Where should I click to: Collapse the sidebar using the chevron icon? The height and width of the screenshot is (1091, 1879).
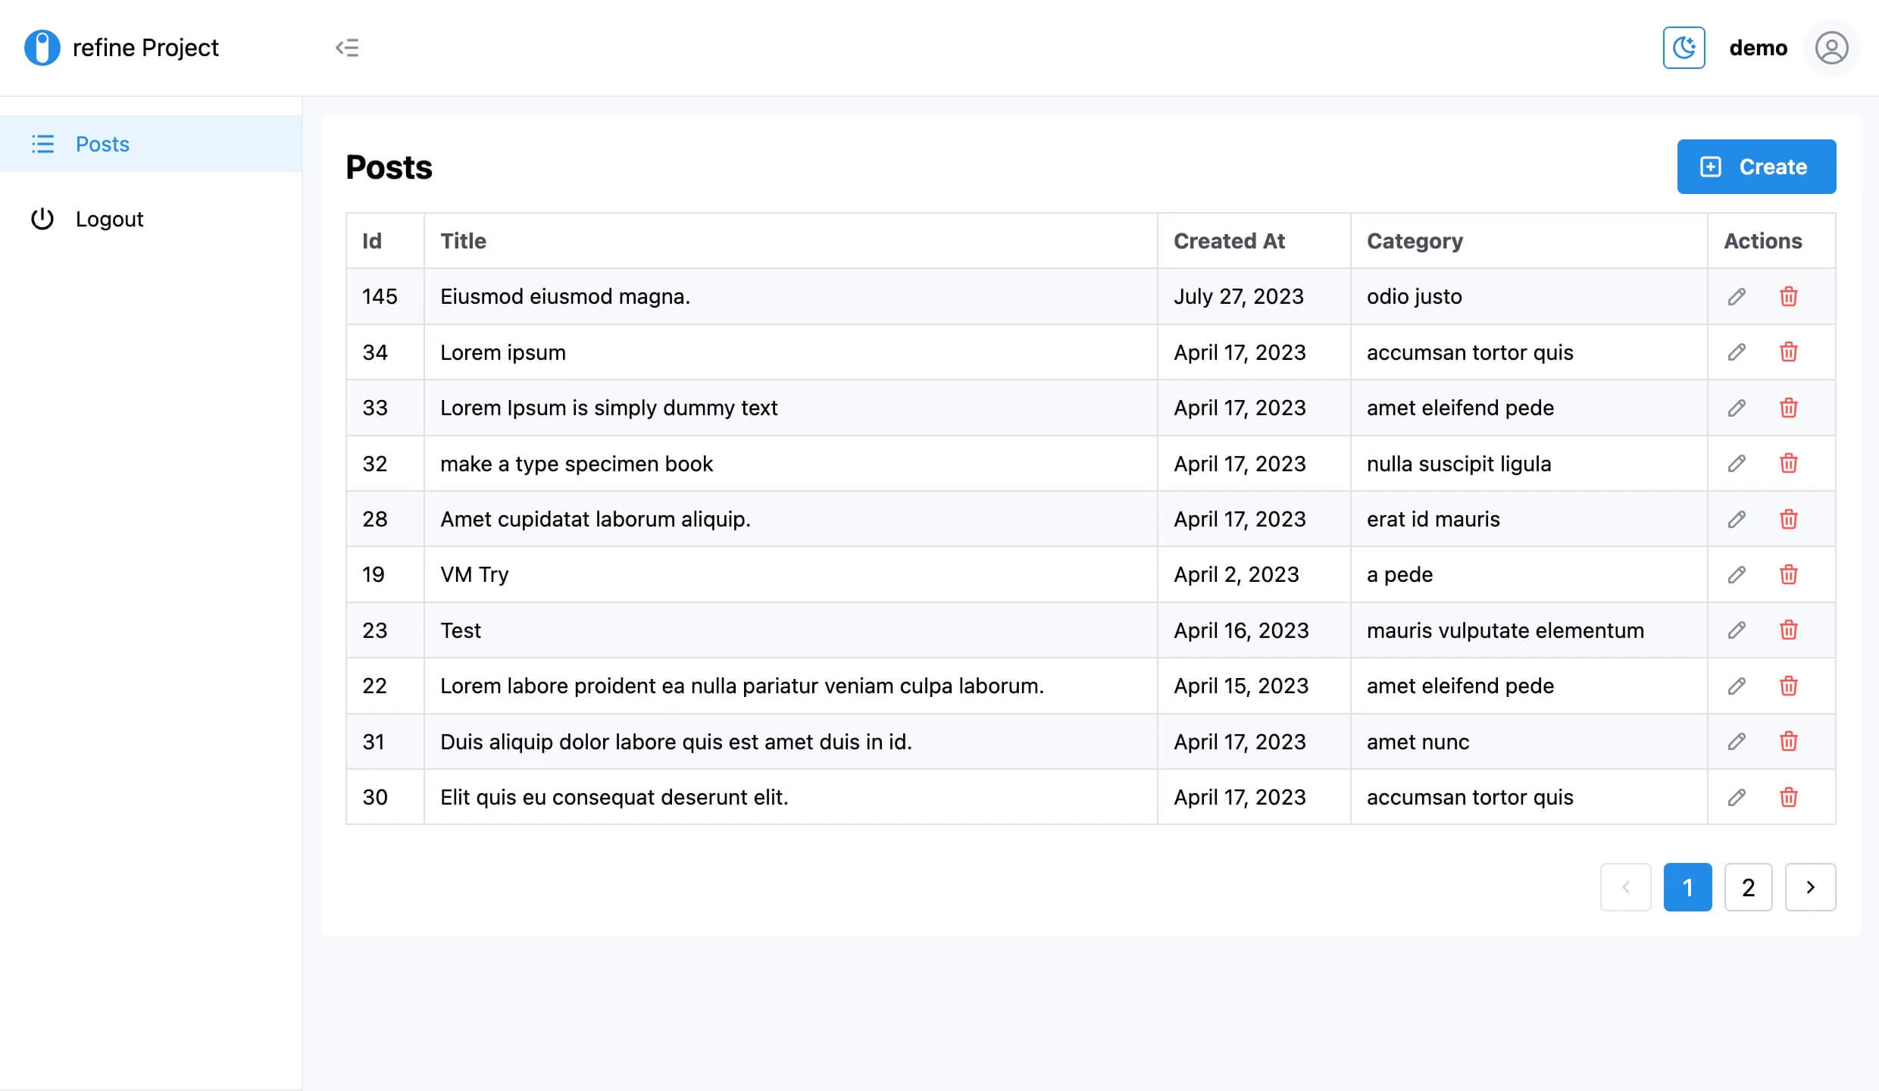coord(347,48)
